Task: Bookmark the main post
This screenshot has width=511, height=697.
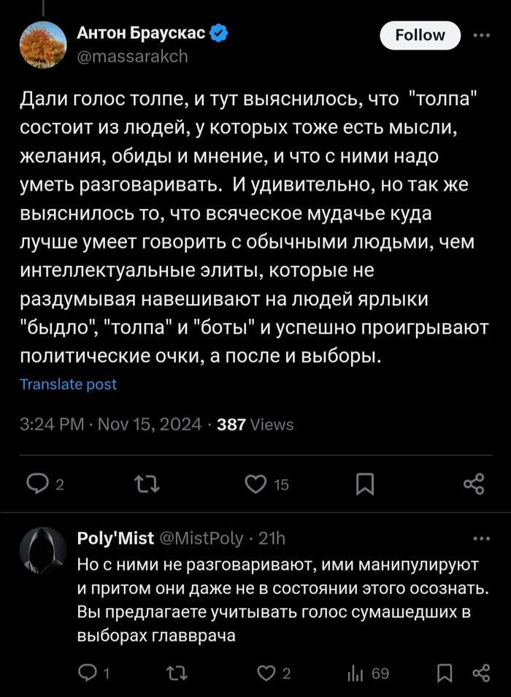Action: point(365,483)
